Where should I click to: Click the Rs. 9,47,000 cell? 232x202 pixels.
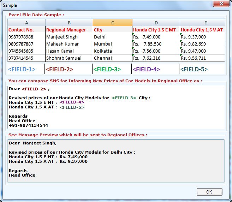pos(202,51)
